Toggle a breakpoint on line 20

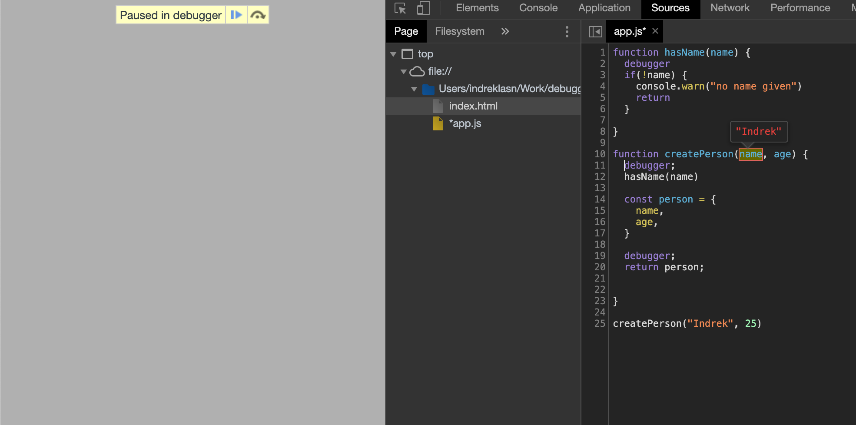[x=600, y=267]
